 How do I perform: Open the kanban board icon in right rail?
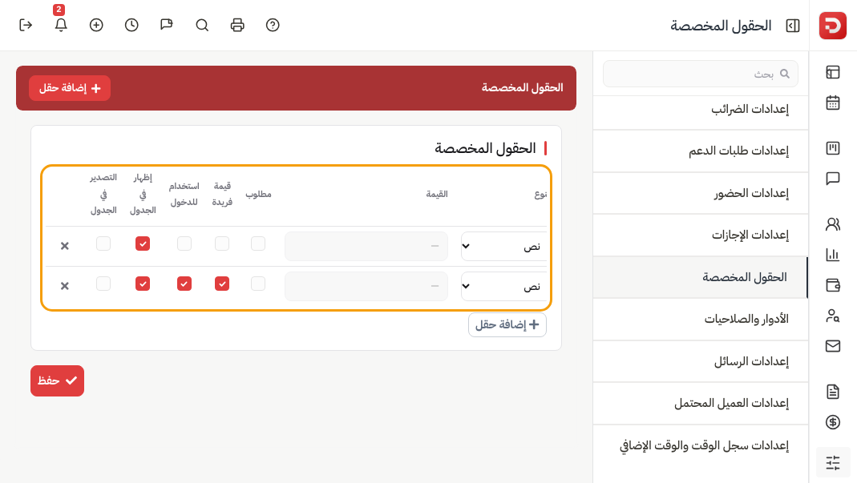coord(832,148)
